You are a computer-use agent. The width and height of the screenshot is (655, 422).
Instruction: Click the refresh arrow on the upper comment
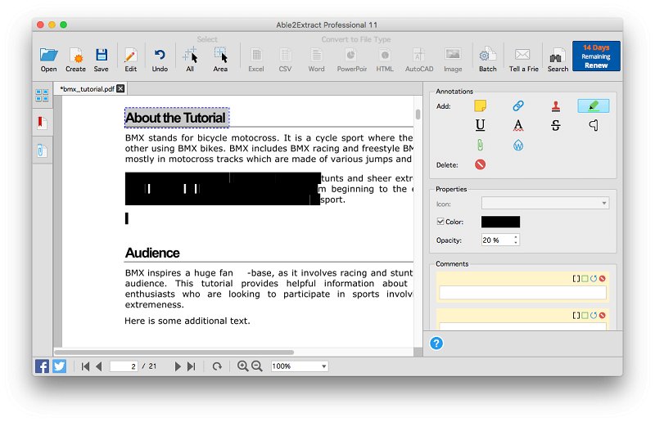(x=594, y=278)
